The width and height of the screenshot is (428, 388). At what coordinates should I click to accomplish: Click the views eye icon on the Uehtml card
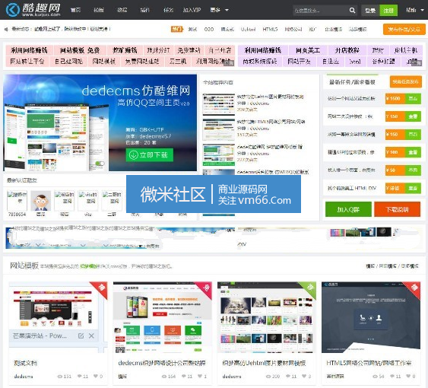[x=268, y=376]
